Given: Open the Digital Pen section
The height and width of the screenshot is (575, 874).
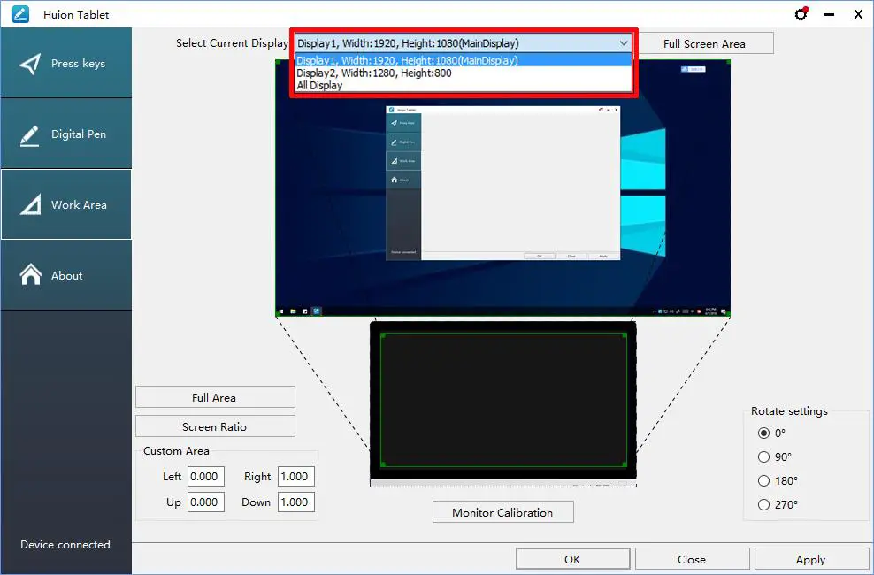Looking at the screenshot, I should tap(65, 134).
